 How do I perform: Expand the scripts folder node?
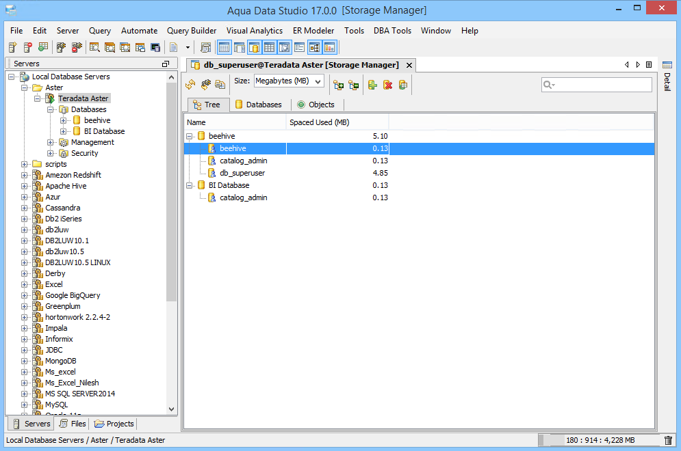click(25, 165)
